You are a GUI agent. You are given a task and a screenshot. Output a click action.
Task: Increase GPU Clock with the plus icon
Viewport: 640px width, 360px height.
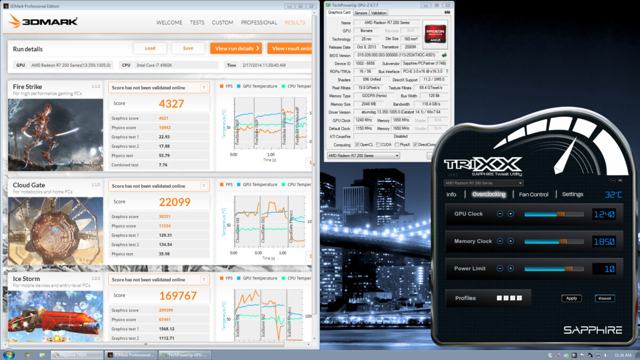tap(510, 214)
